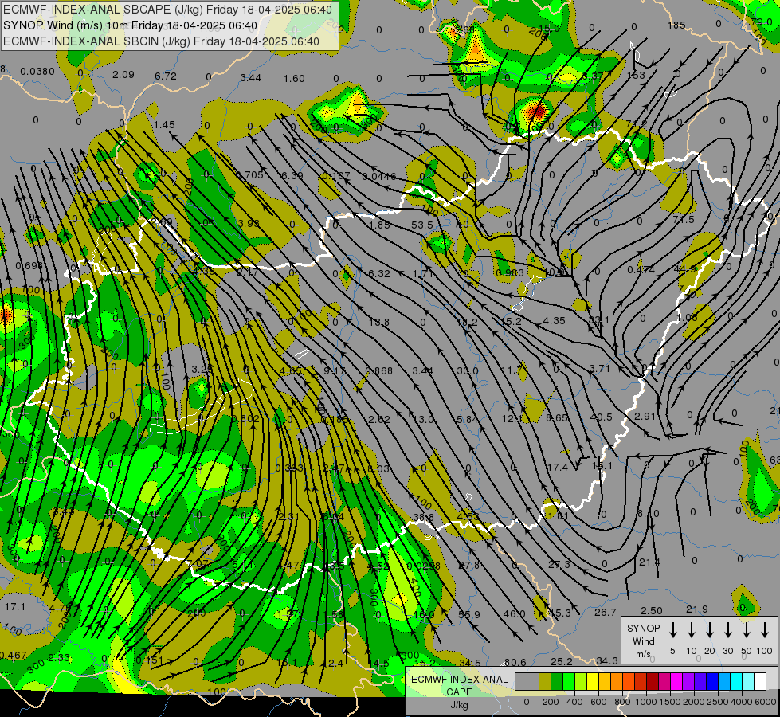
Task: Pick the violet swatch above 2000 tick
Action: click(688, 681)
